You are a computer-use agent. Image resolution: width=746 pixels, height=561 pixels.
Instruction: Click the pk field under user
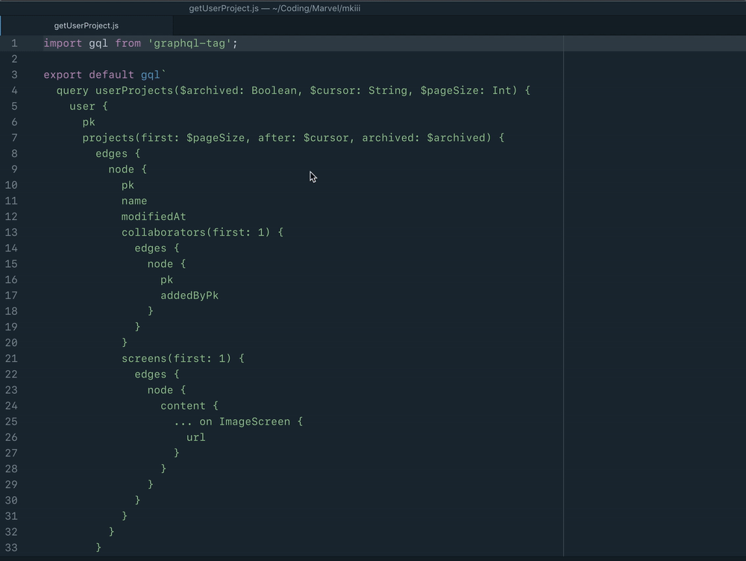click(88, 122)
